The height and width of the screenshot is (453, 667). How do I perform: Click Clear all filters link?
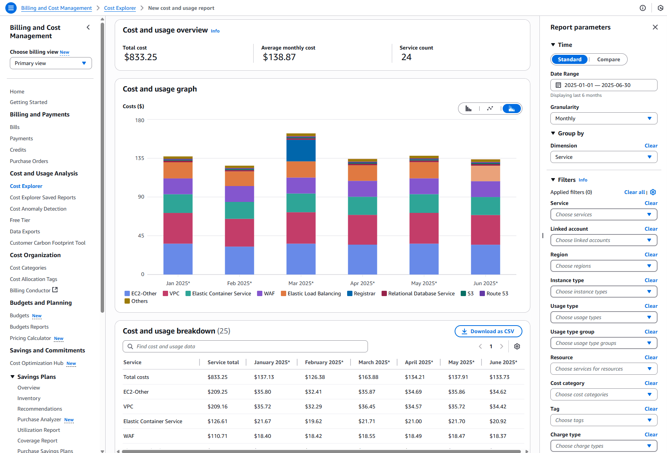(634, 192)
